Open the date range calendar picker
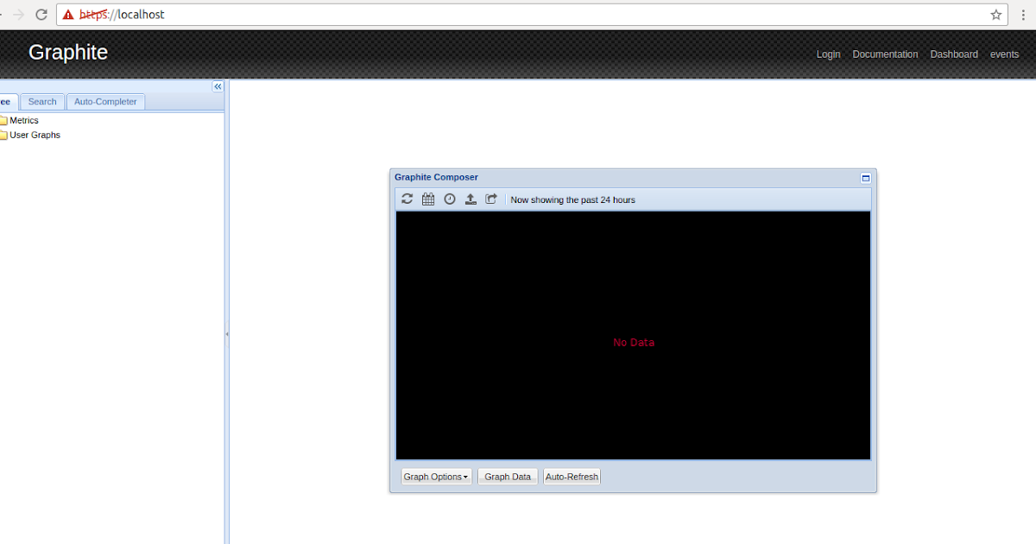This screenshot has height=544, width=1036. coord(428,199)
